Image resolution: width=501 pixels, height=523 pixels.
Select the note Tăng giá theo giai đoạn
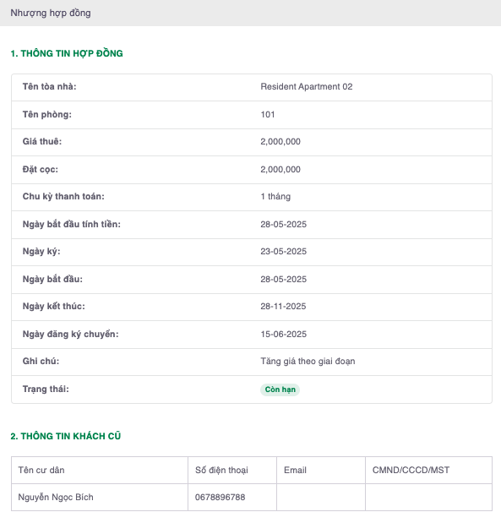coord(308,362)
